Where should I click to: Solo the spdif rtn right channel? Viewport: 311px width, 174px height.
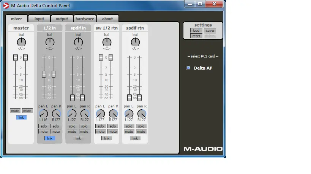(141, 126)
